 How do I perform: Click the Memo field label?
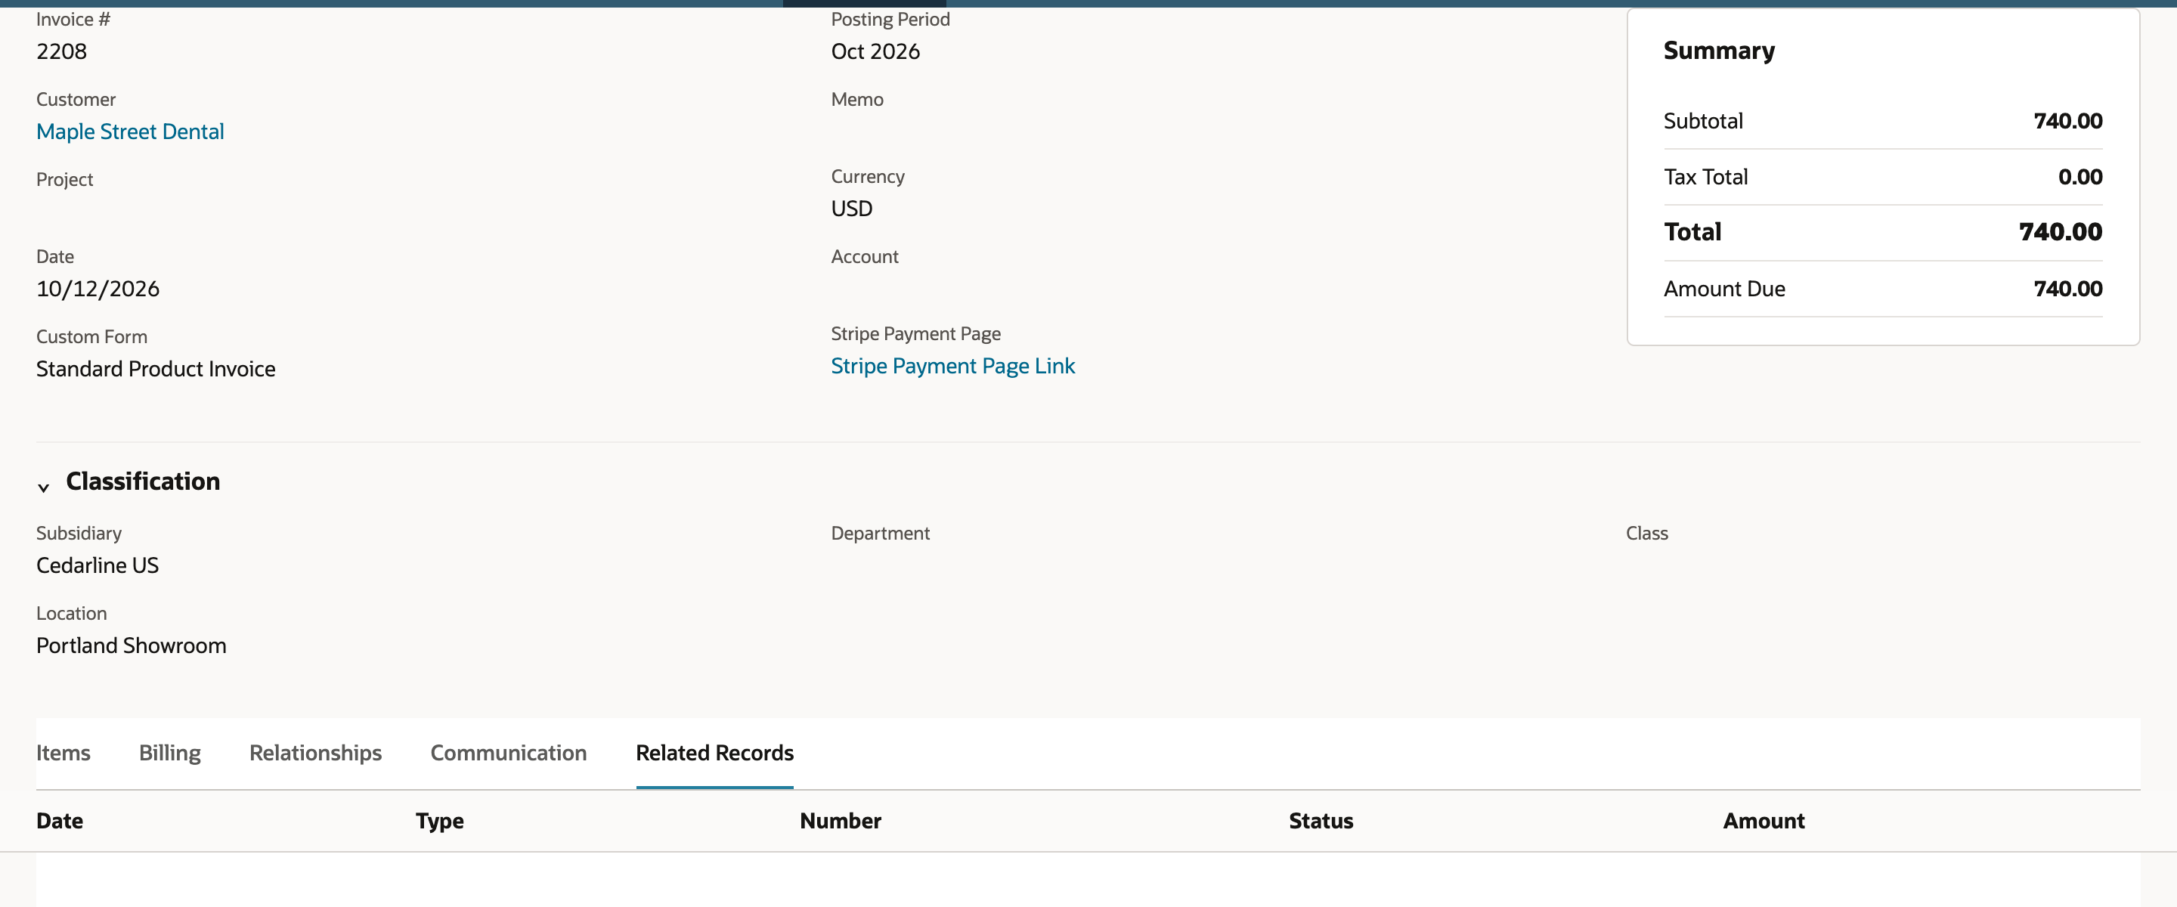click(857, 100)
